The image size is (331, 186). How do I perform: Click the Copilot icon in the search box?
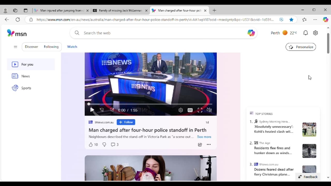pos(251,33)
